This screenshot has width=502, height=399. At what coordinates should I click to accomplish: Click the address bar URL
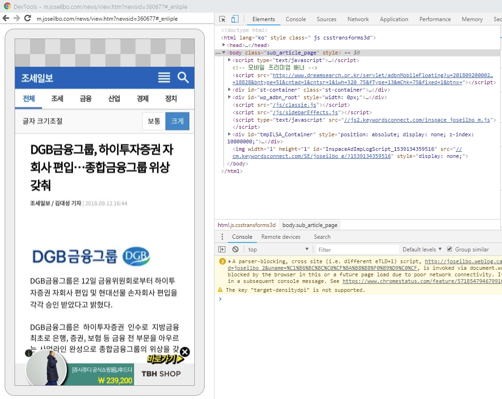pyautogui.click(x=107, y=18)
